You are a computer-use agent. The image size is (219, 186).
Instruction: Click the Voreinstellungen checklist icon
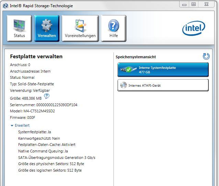click(80, 25)
